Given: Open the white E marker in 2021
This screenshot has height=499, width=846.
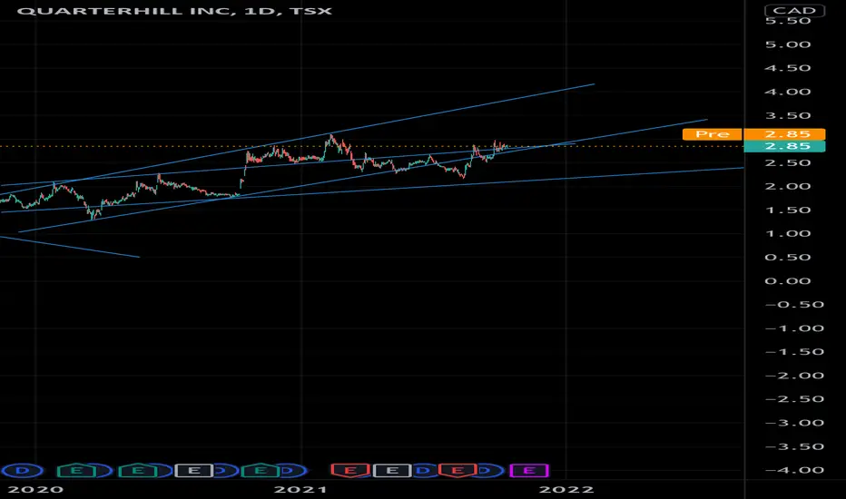Looking at the screenshot, I should [392, 471].
